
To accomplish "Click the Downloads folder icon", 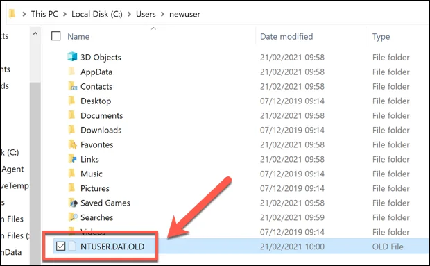I will [71, 130].
